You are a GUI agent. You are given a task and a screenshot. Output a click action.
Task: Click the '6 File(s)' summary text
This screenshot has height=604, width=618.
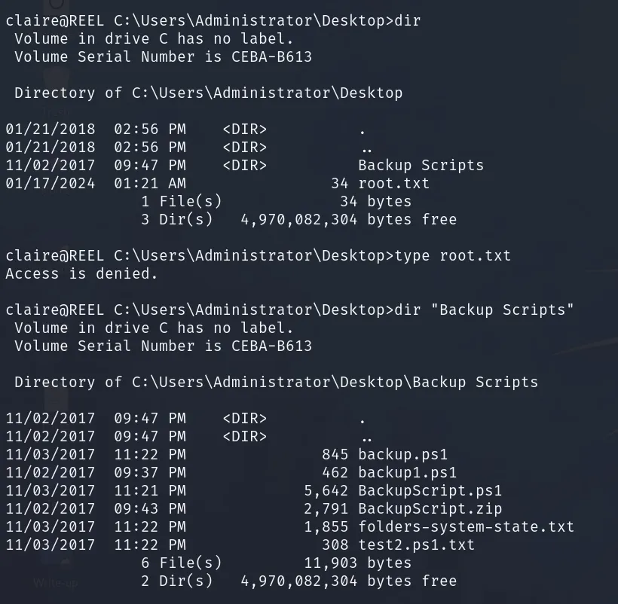tap(182, 563)
